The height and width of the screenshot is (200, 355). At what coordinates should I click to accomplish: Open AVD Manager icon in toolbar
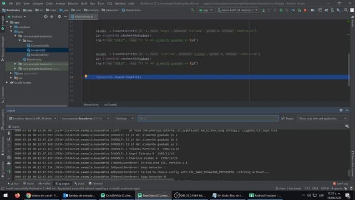(x=332, y=10)
